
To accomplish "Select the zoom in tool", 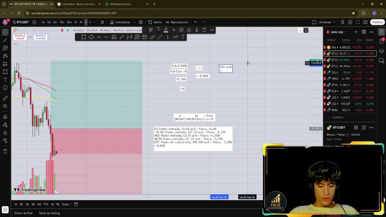I will coord(5,106).
